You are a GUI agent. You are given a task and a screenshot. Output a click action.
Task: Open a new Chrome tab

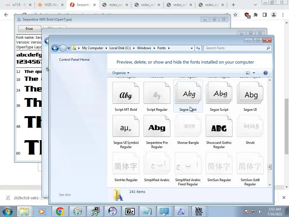233,5
